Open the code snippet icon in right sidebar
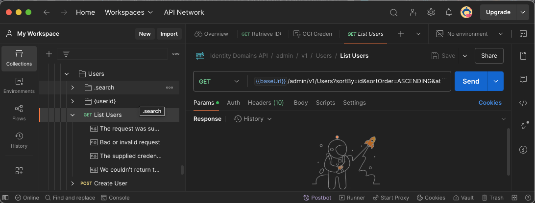This screenshot has height=203, width=535. [x=523, y=103]
